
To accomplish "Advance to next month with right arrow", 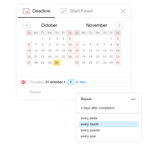I will (x=119, y=25).
